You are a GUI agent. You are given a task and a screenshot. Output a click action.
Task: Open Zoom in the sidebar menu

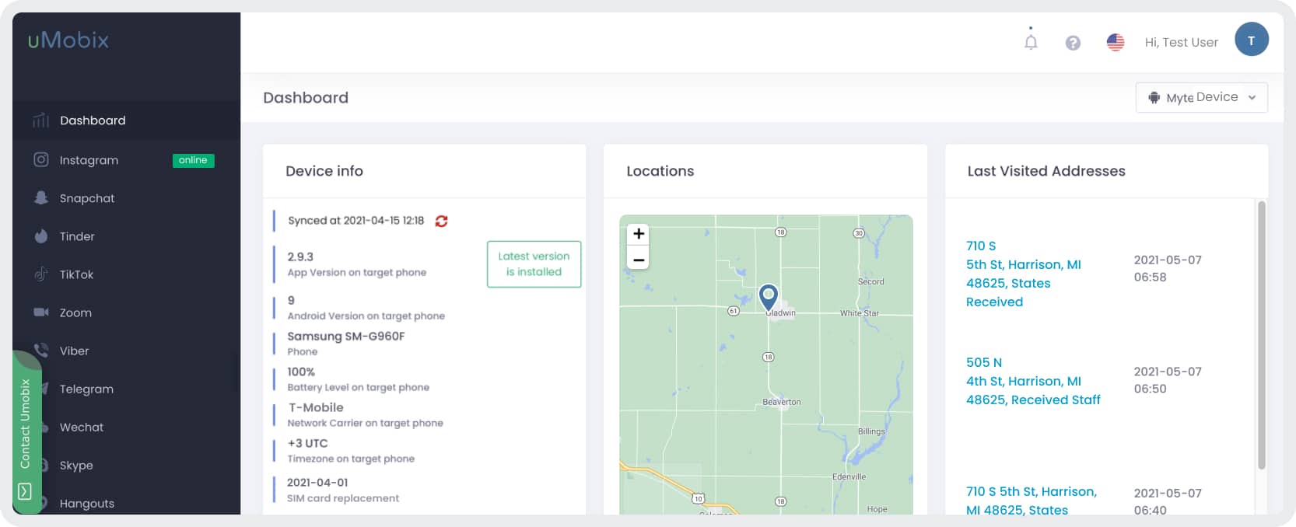pyautogui.click(x=126, y=312)
